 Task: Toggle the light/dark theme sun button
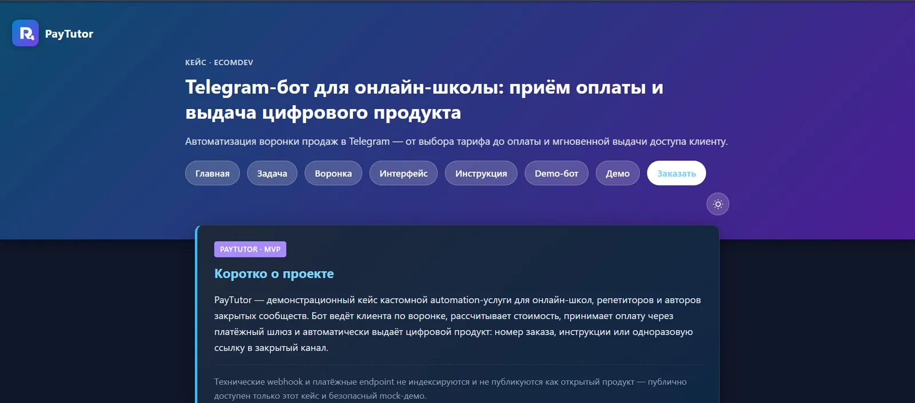[718, 204]
